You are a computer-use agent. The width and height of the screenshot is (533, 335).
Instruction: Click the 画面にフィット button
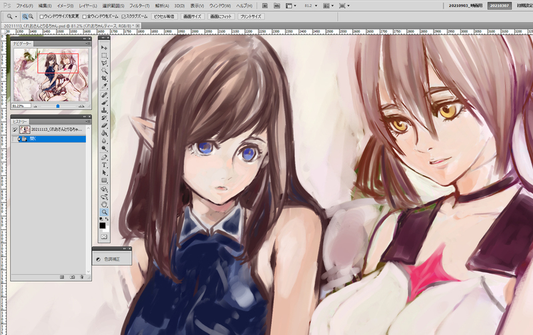pos(221,16)
